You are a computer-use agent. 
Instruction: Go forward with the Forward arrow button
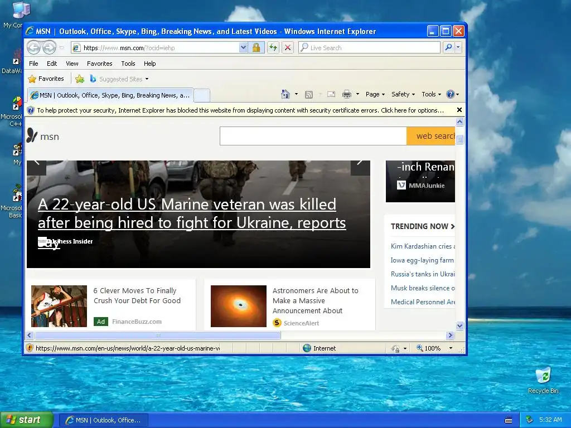49,47
